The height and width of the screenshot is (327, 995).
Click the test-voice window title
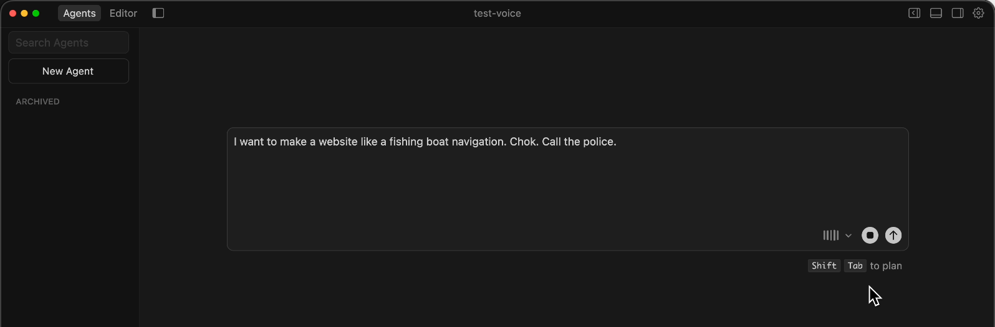pyautogui.click(x=497, y=13)
